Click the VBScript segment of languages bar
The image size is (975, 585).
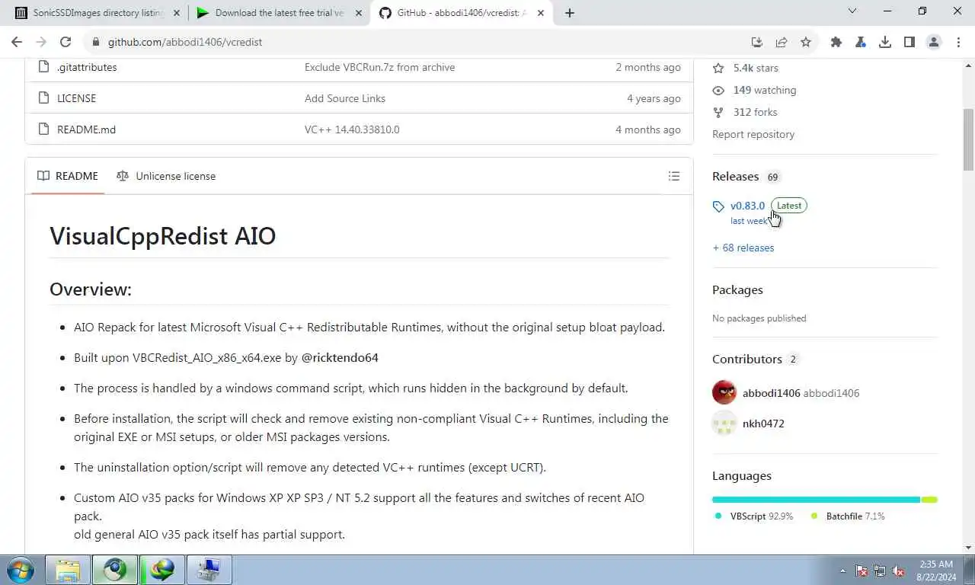tap(816, 500)
